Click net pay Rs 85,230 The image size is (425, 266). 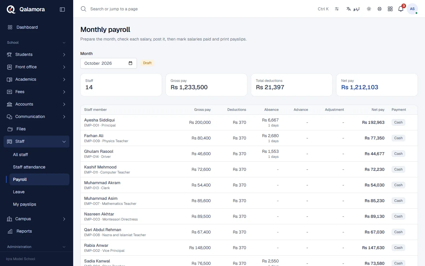(x=375, y=201)
